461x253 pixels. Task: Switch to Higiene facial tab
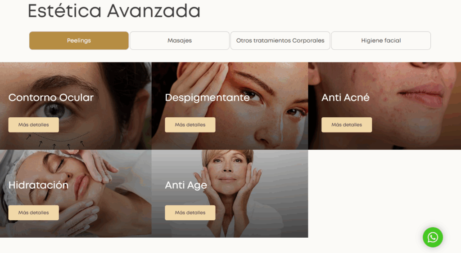381,40
